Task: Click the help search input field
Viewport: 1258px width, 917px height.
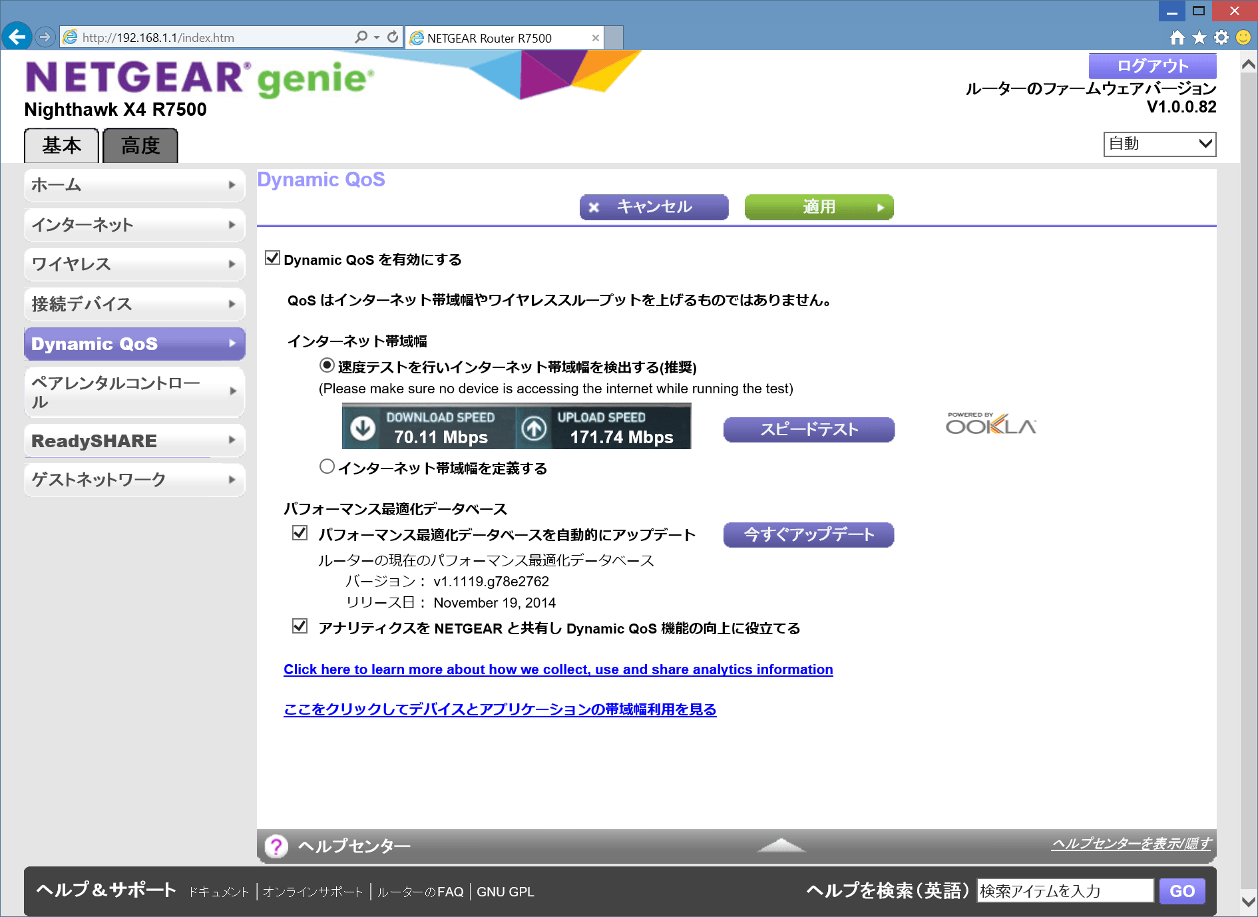Action: (1064, 890)
